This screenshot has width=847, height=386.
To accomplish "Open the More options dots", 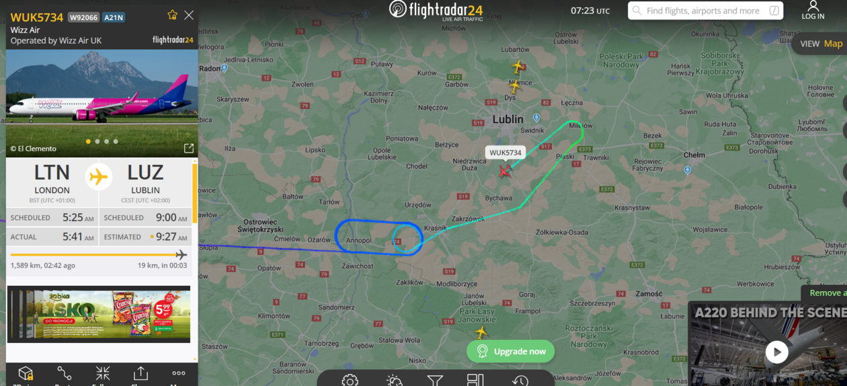I will pyautogui.click(x=178, y=373).
